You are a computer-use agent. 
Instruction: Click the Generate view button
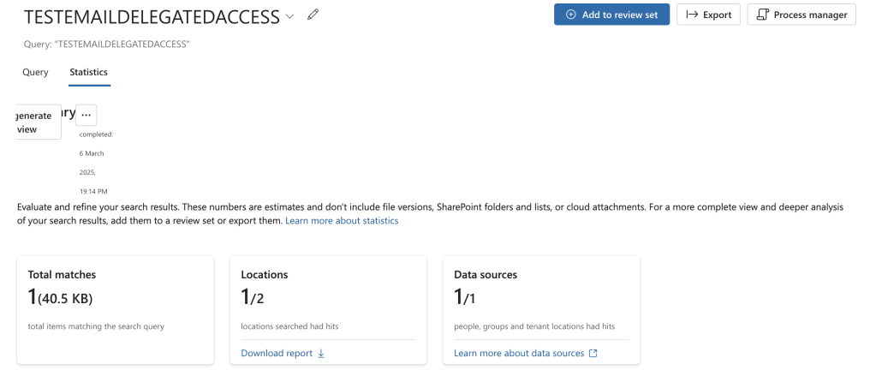pyautogui.click(x=38, y=122)
